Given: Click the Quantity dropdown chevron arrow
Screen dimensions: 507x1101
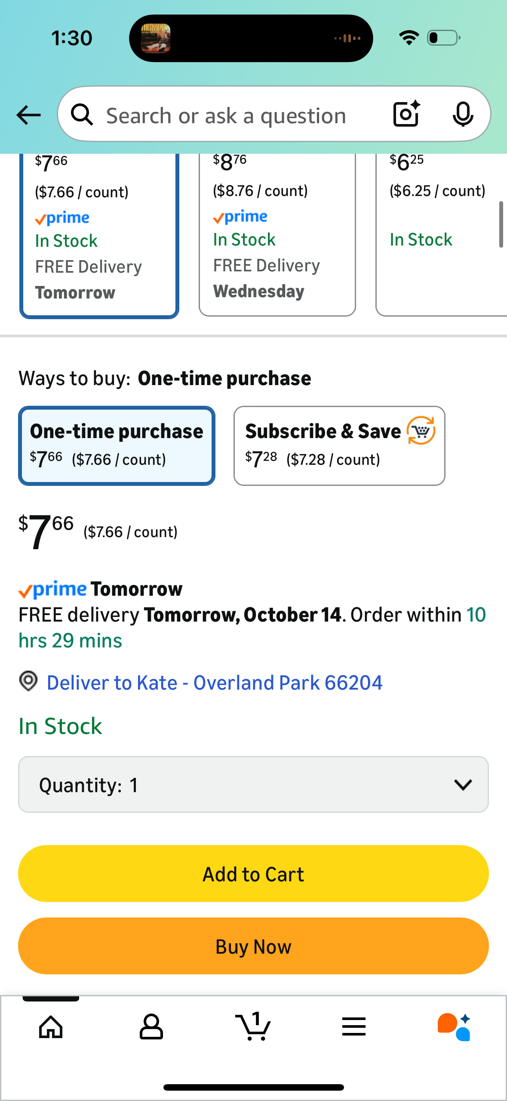Looking at the screenshot, I should point(463,784).
